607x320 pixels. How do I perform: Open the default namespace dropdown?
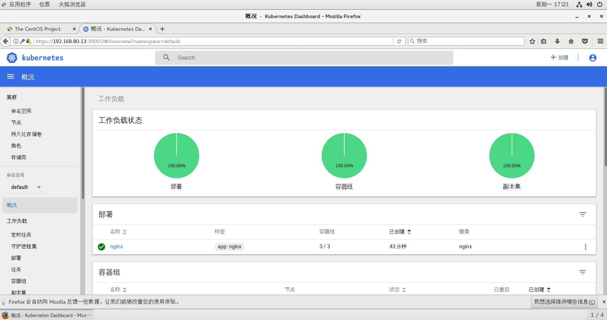26,187
